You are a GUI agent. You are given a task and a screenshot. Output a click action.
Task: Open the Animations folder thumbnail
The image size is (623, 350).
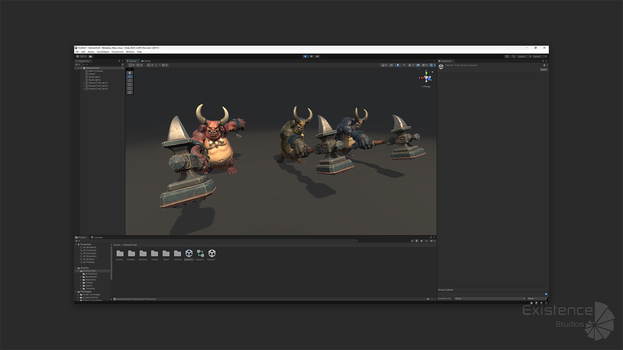coord(120,254)
